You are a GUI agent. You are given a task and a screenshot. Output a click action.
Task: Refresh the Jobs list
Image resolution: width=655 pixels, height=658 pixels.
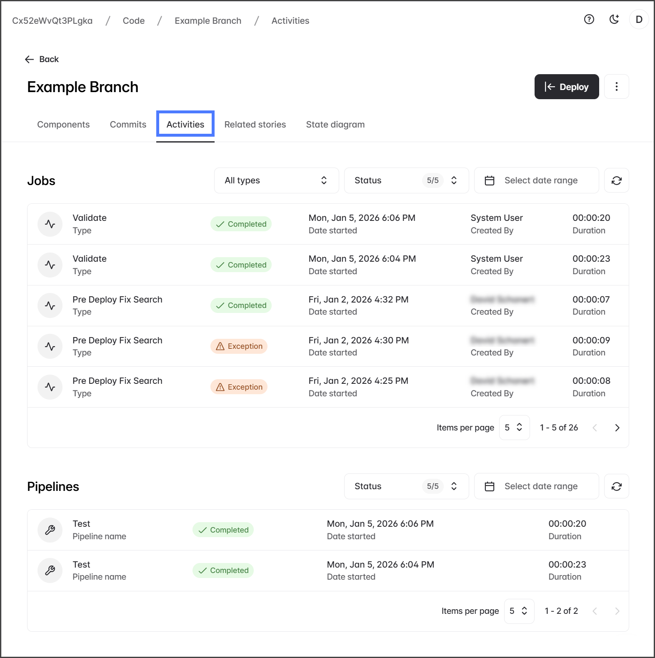[616, 180]
